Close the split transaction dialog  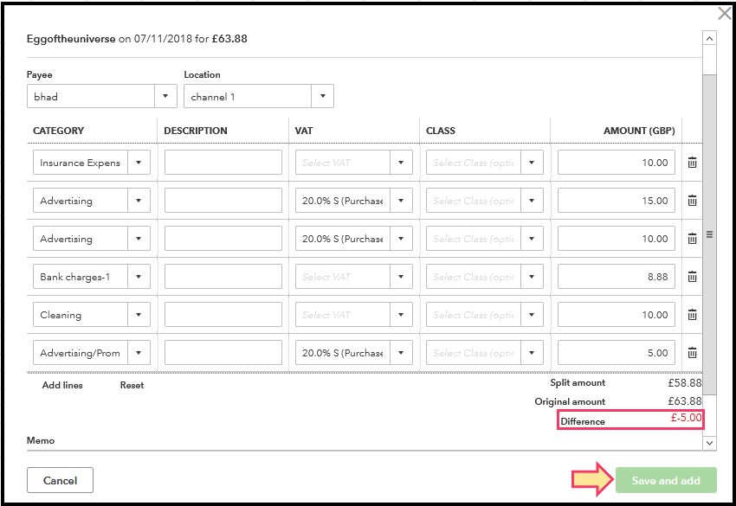coord(725,14)
